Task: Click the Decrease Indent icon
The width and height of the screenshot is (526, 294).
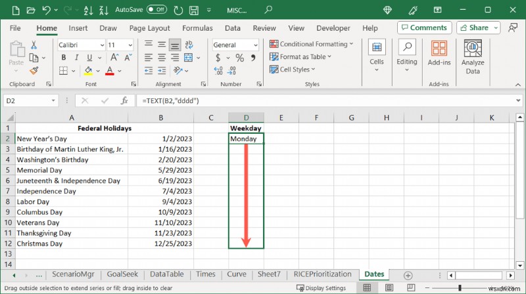Action: pos(149,71)
